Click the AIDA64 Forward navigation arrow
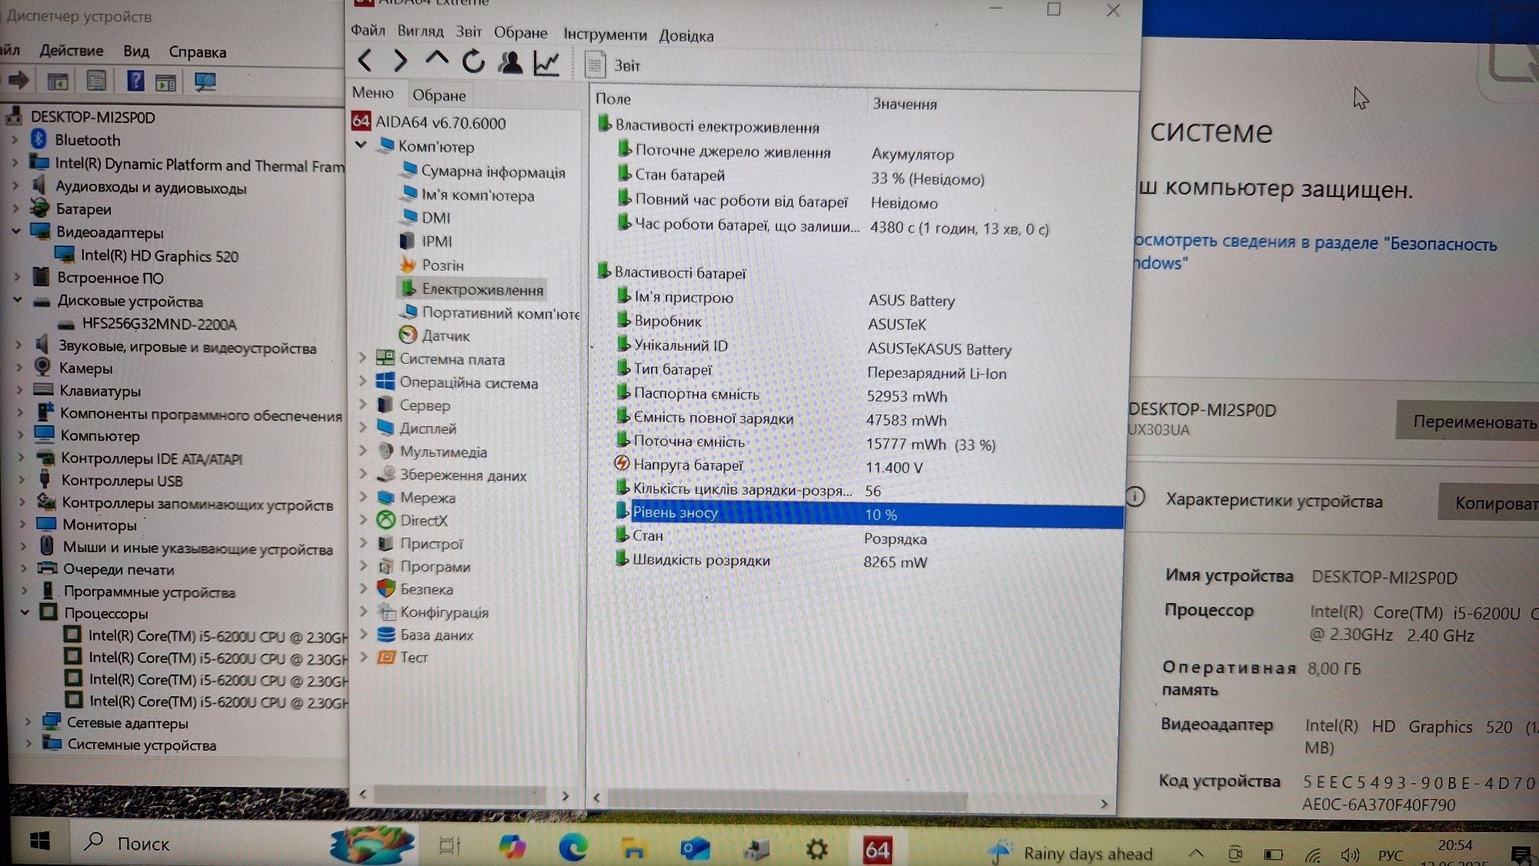 coord(400,60)
